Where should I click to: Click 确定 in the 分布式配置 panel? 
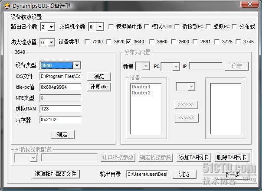(x=237, y=66)
